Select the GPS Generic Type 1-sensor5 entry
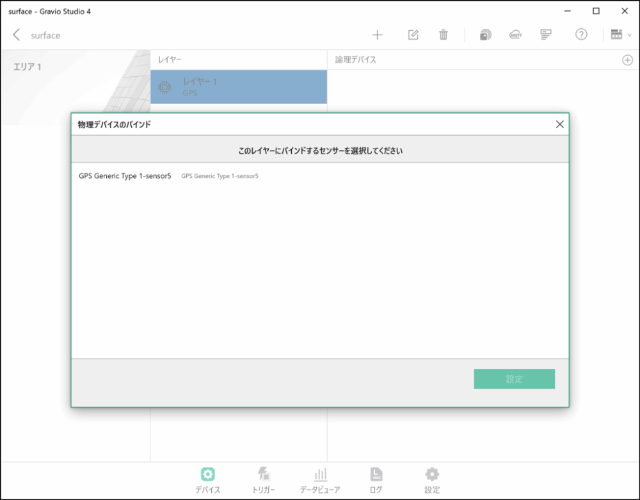 (124, 174)
